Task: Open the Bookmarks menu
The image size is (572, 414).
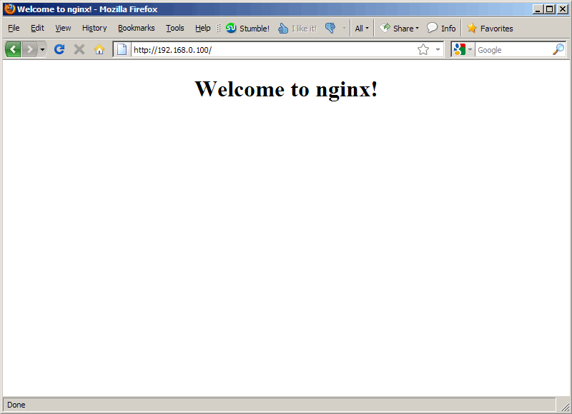Action: (x=136, y=28)
